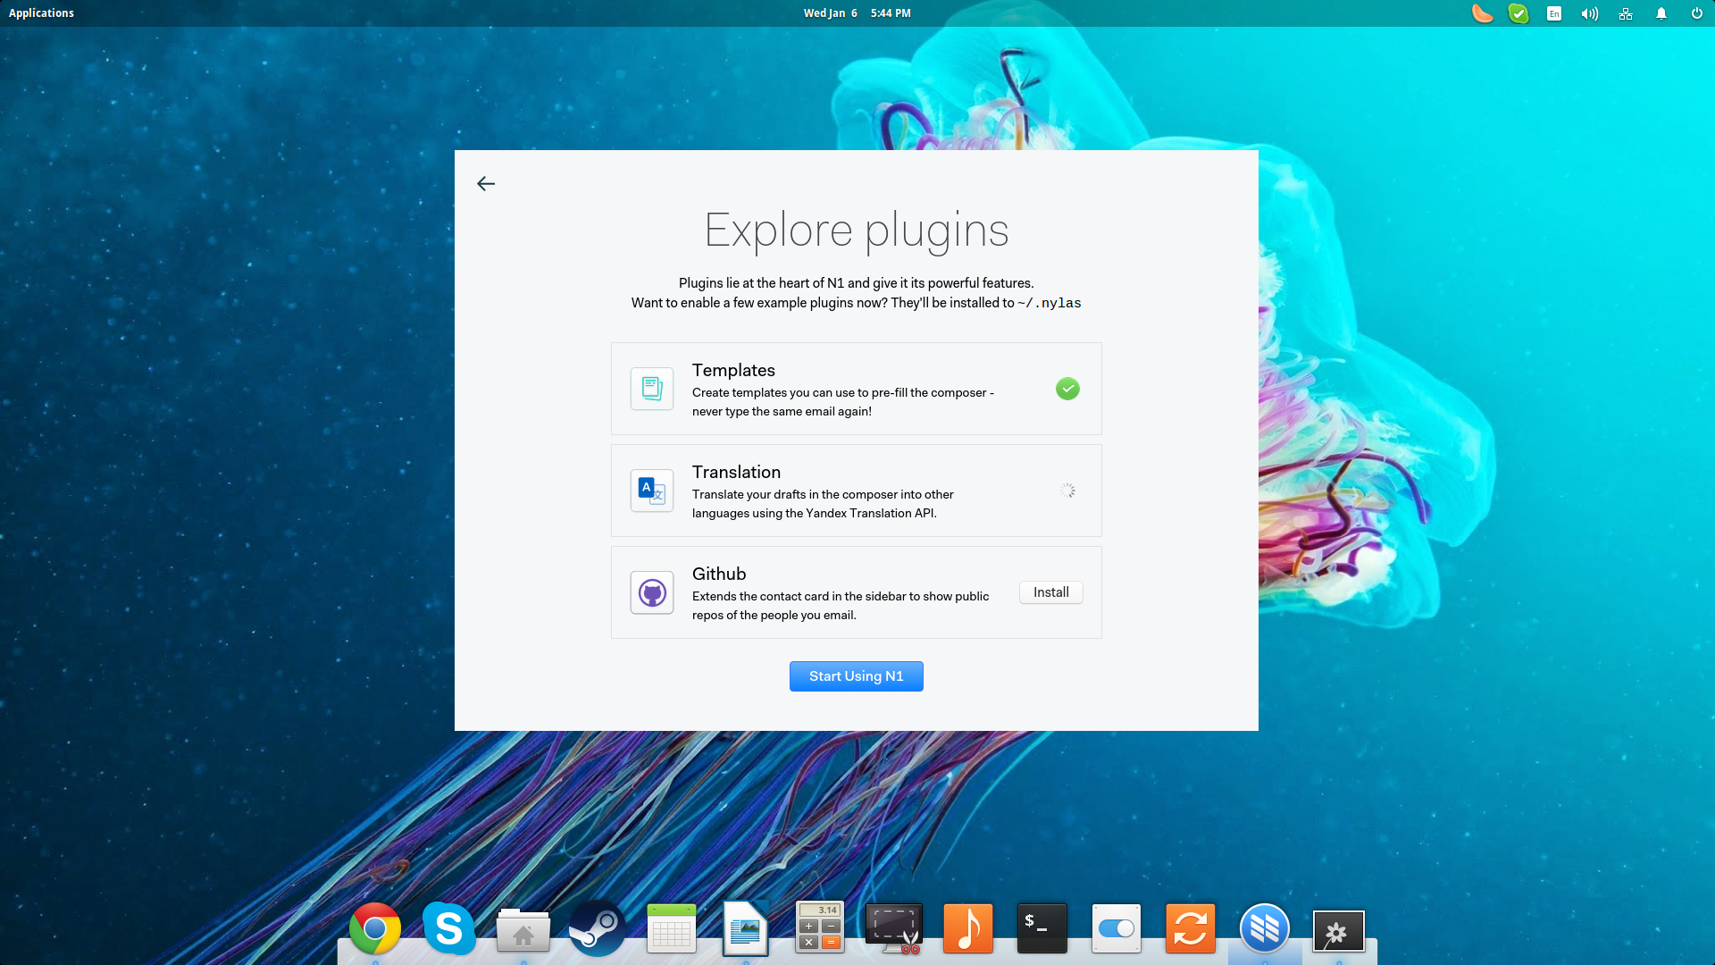Open System Settings switch icon in the dock

pyautogui.click(x=1117, y=929)
